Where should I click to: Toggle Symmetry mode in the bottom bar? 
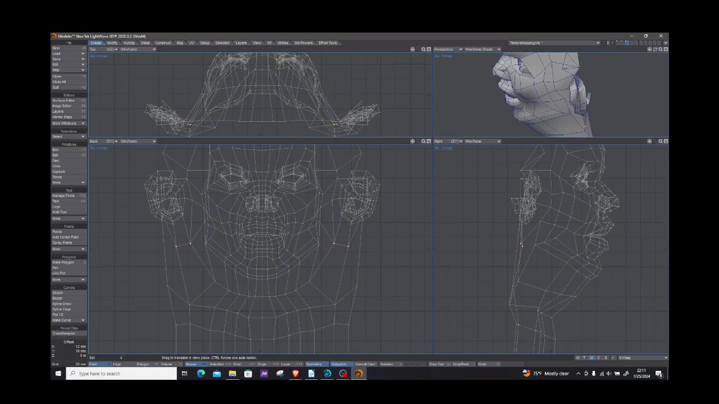point(316,364)
